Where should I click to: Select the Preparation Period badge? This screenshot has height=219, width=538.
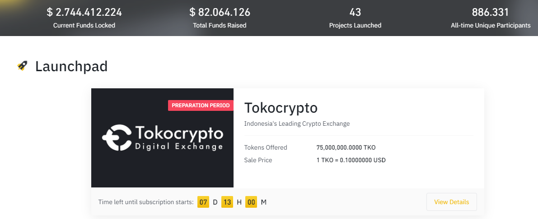pos(201,105)
